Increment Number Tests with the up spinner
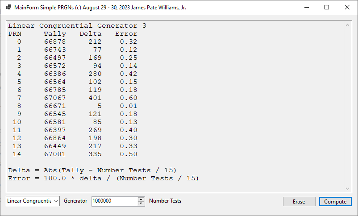 pyautogui.click(x=141, y=199)
